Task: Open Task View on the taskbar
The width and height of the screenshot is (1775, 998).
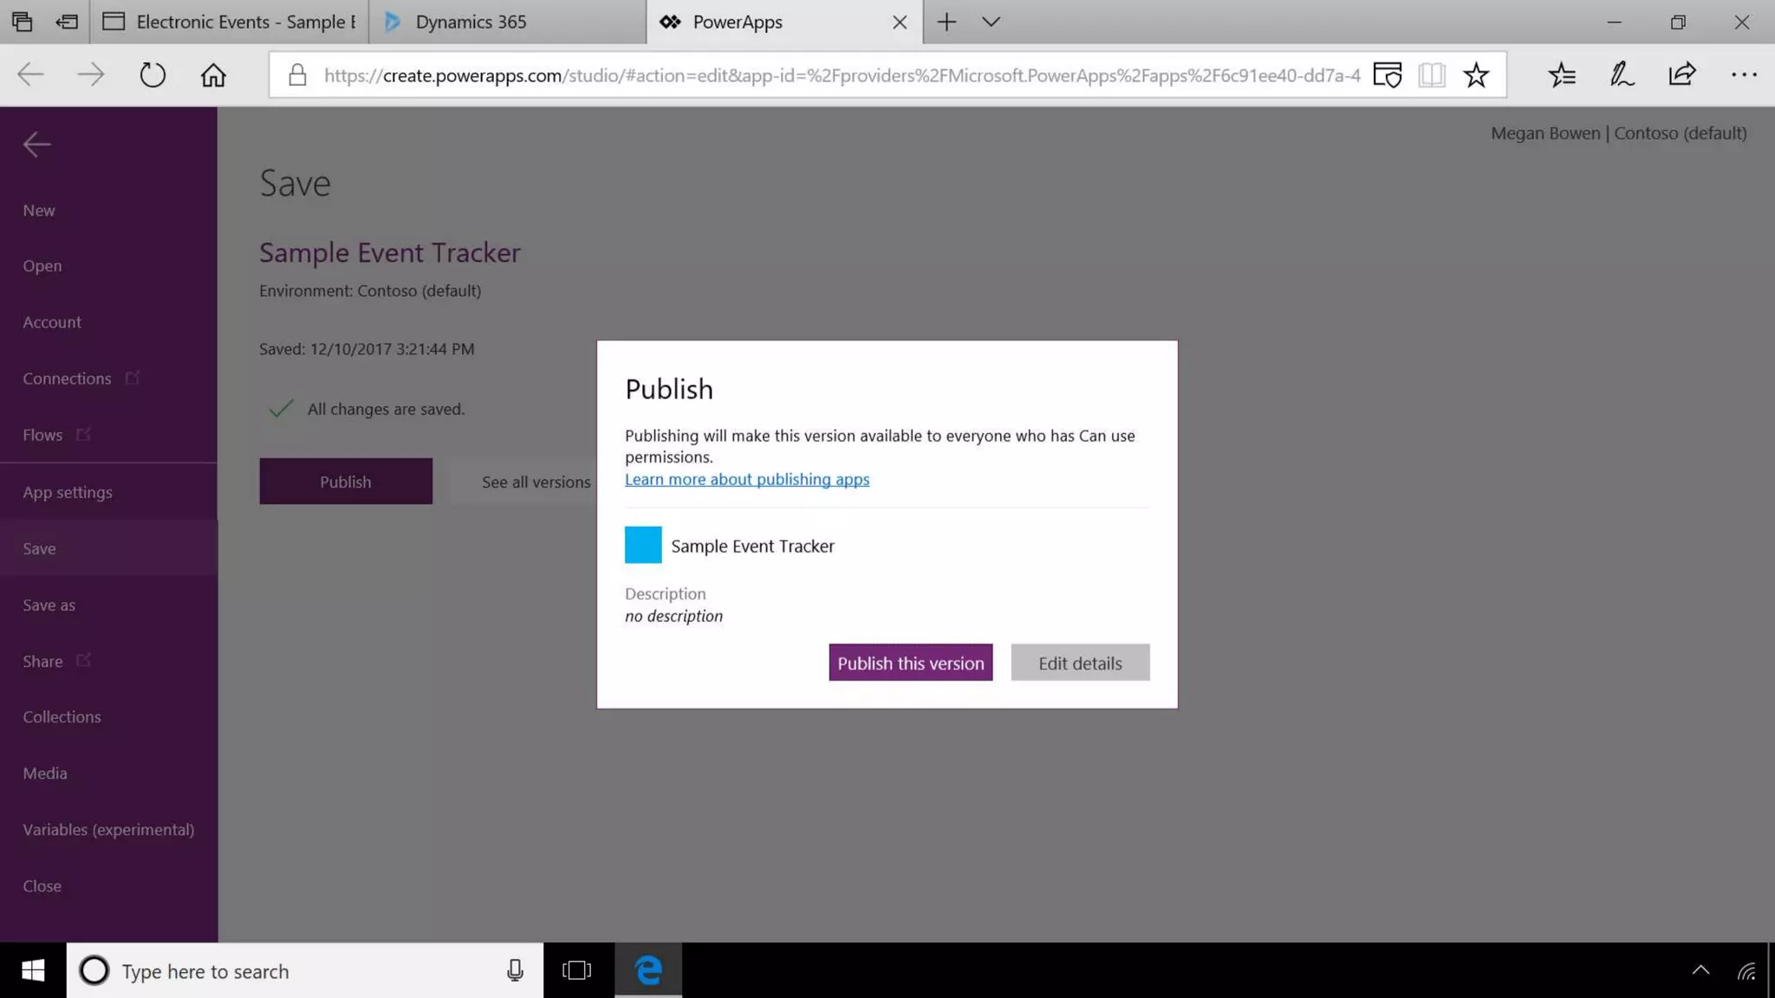Action: point(576,970)
